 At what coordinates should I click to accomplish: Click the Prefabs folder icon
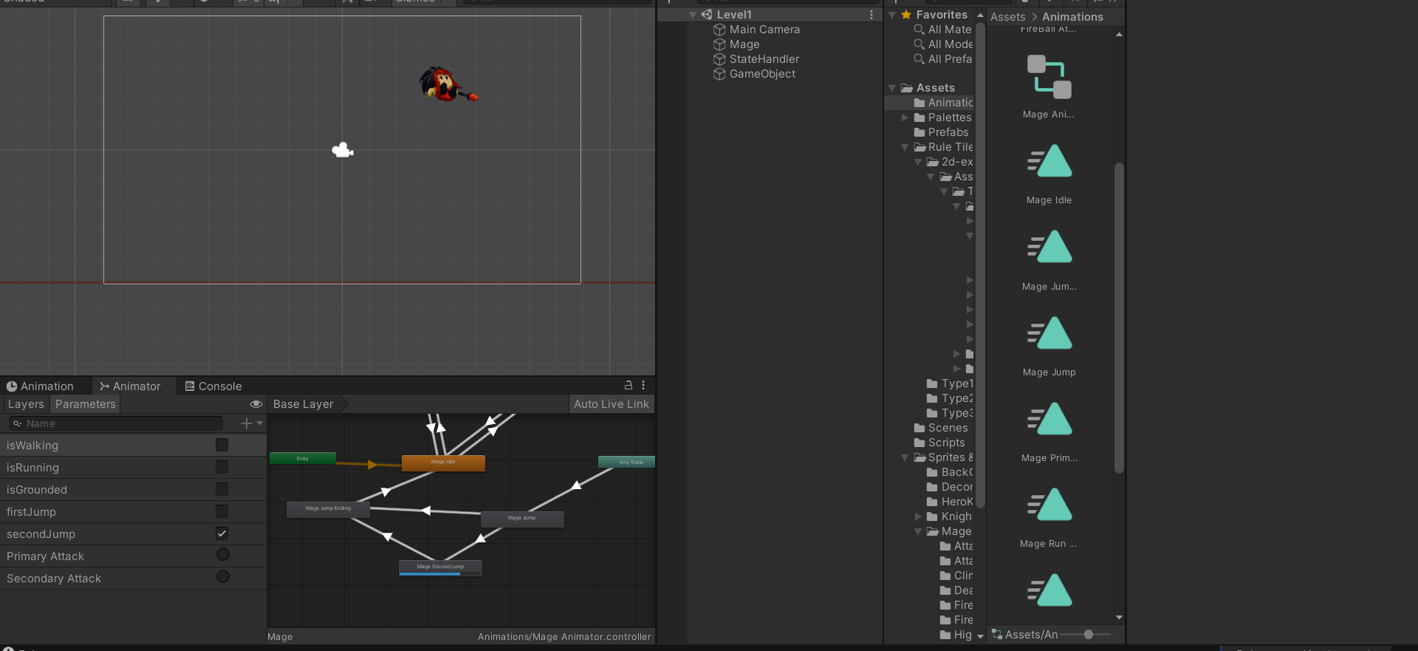point(919,132)
